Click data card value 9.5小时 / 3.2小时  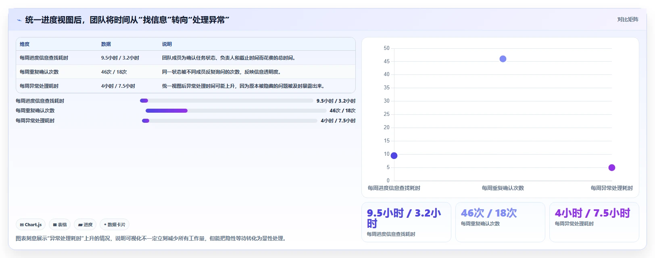pos(404,218)
